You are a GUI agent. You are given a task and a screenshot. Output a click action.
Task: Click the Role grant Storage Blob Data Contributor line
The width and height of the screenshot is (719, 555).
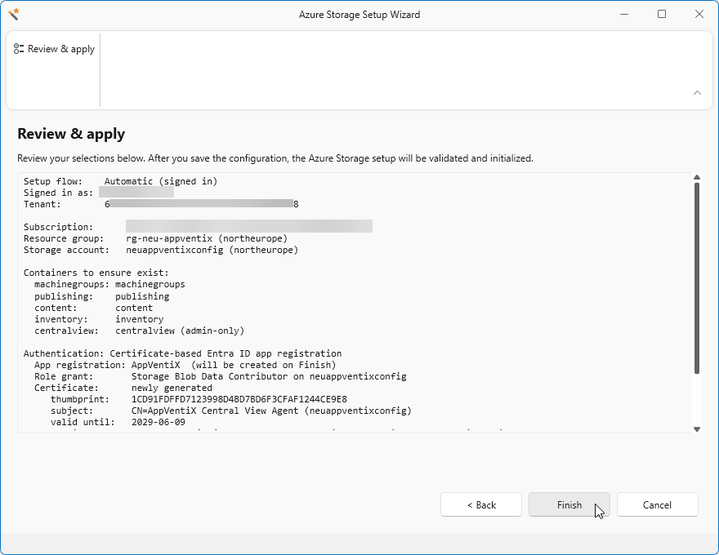221,376
